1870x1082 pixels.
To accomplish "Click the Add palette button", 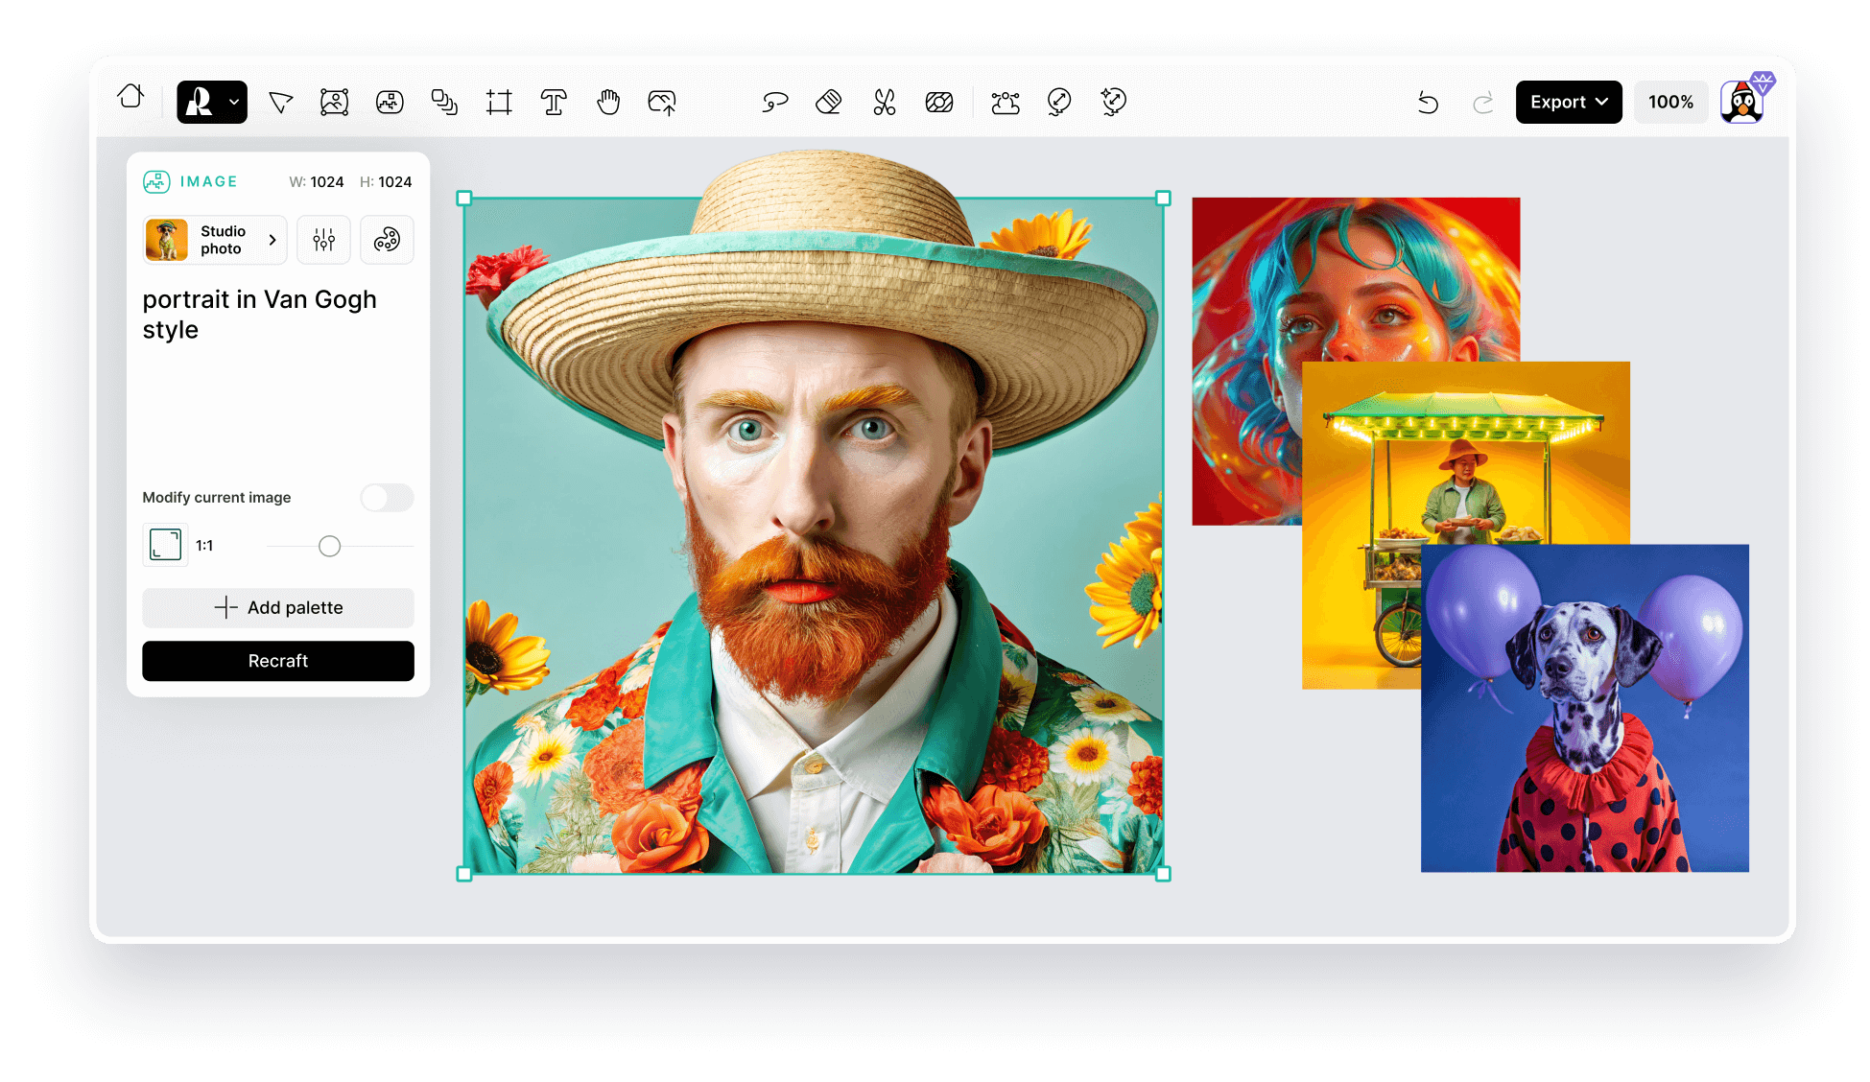I will 278,607.
